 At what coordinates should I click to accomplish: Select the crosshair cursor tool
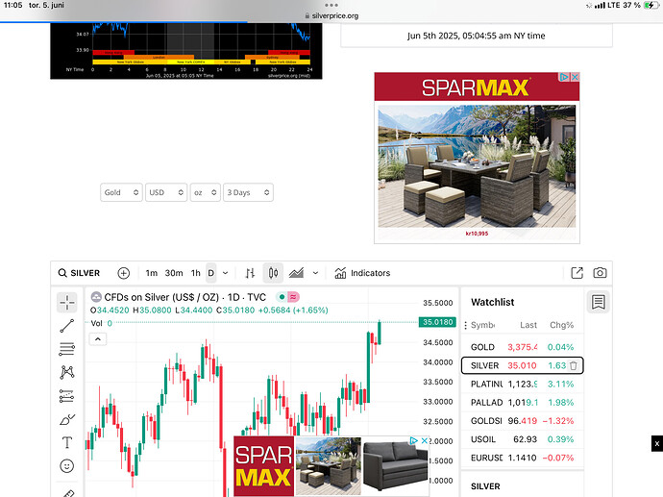point(67,302)
